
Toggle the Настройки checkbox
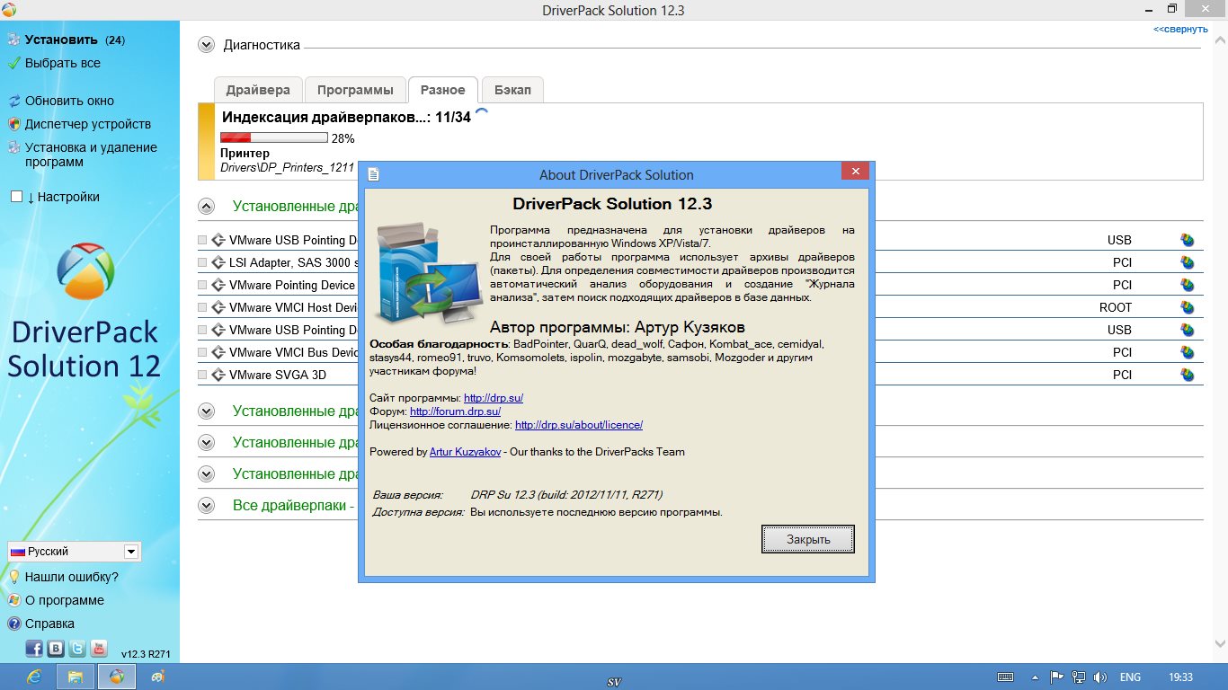(16, 197)
